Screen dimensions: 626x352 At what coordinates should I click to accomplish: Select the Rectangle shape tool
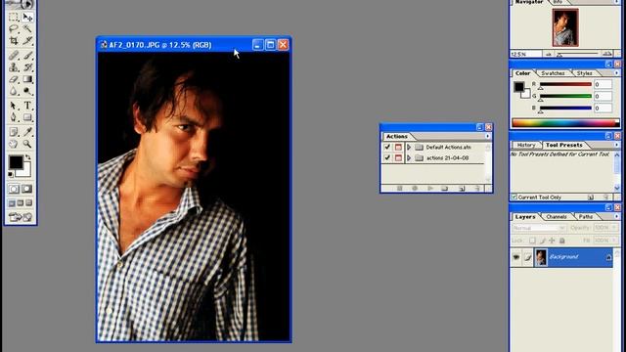click(x=27, y=117)
